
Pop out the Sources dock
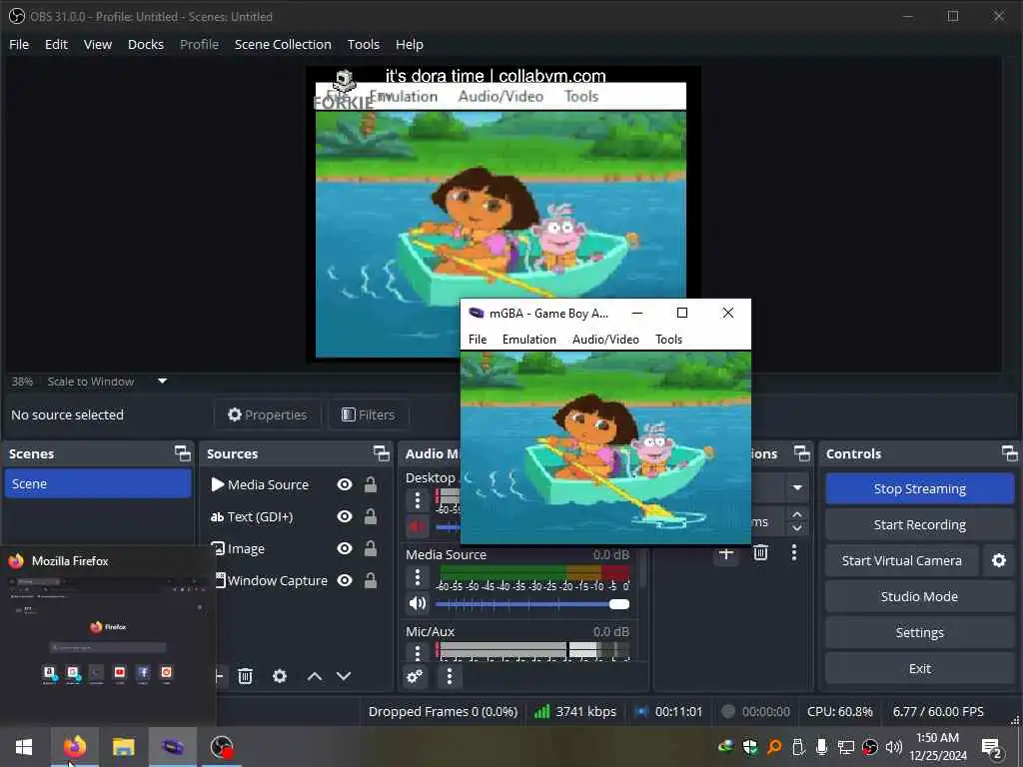click(x=381, y=453)
